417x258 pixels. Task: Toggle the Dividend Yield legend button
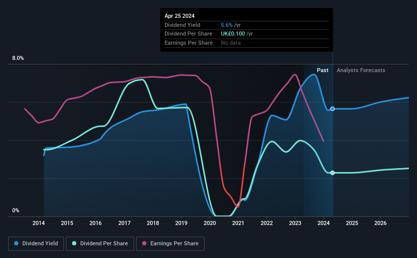pos(36,244)
